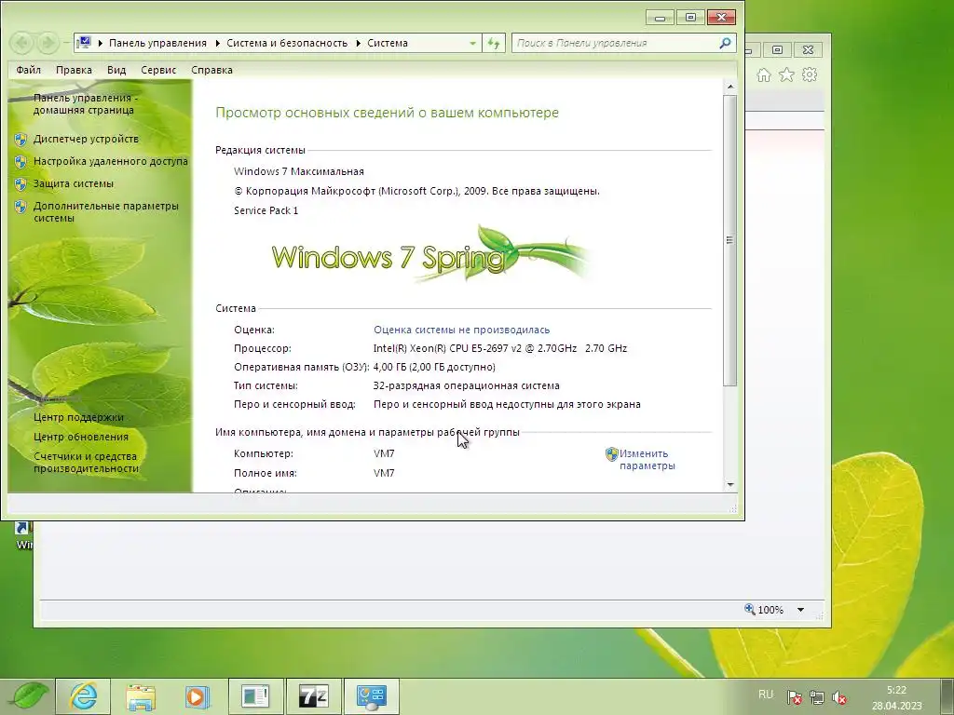Open Счетчики и средства производительности link
This screenshot has width=954, height=715.
[86, 463]
